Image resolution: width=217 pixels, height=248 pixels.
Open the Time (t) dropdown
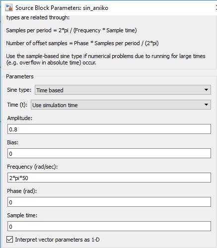click(x=121, y=105)
